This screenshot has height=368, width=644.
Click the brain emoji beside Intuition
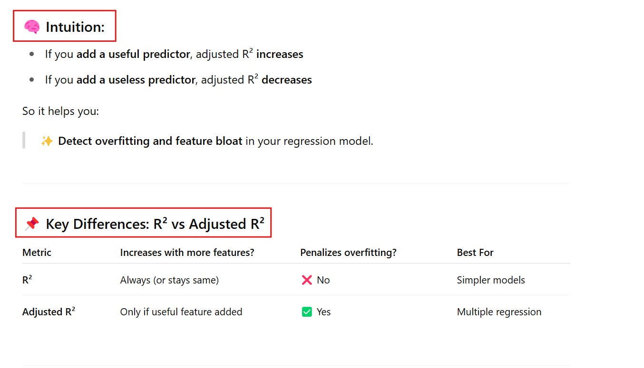tap(32, 27)
